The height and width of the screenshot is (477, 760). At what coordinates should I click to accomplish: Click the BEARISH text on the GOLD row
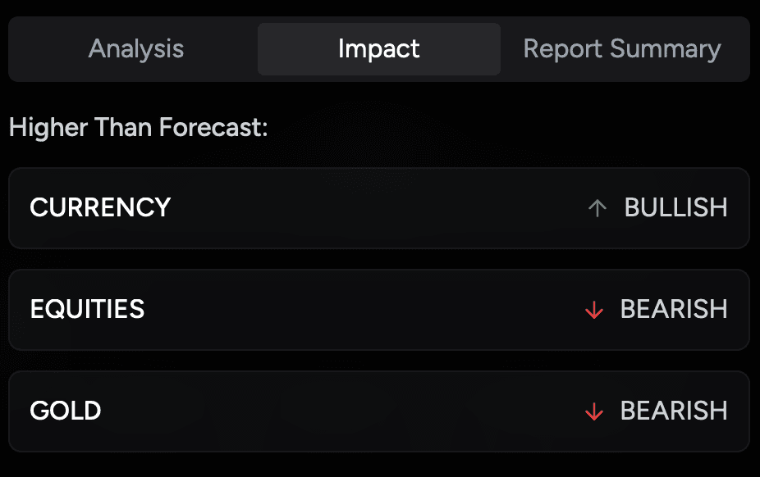[673, 411]
